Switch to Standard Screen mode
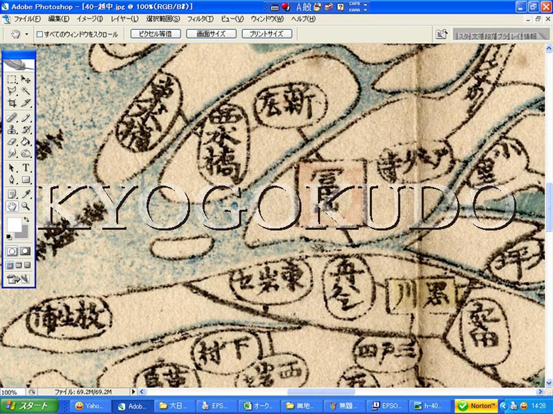Image resolution: width=553 pixels, height=414 pixels. coord(10,265)
